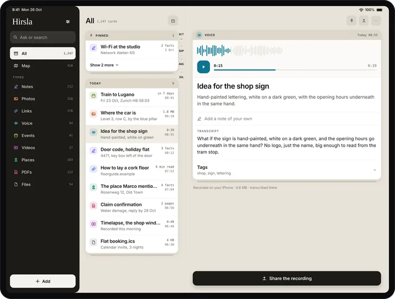Click link icon on cork floor card
Image resolution: width=395 pixels, height=299 pixels.
(x=94, y=169)
